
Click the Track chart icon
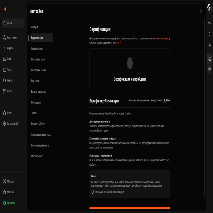click(x=4, y=69)
